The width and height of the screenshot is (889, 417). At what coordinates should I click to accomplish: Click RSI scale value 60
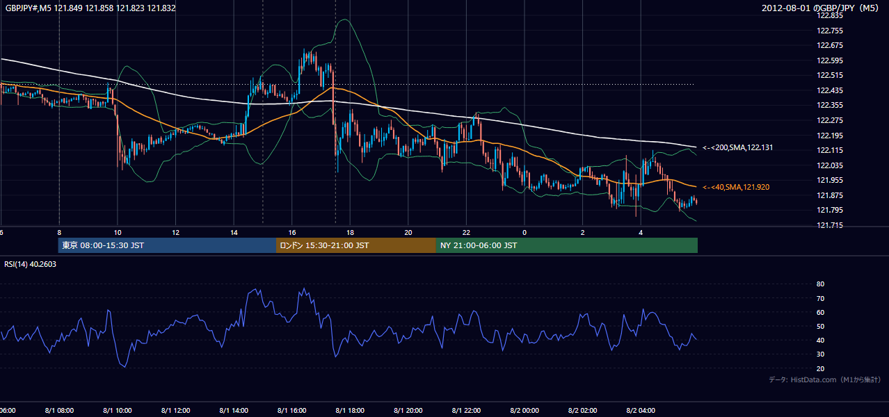pyautogui.click(x=821, y=312)
